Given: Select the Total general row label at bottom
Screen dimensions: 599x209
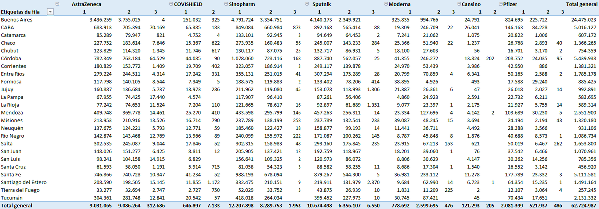Looking at the screenshot, I should click(17, 205).
